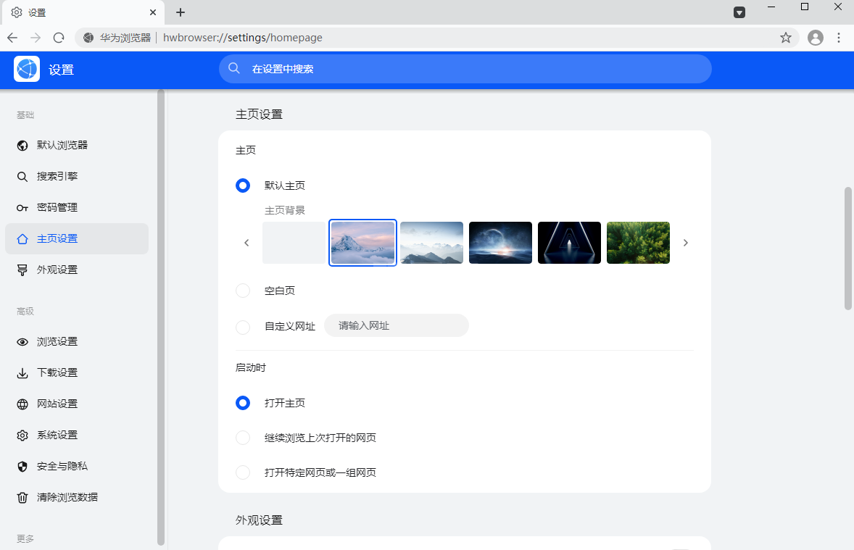This screenshot has width=854, height=550.
Task: Click the trash icon beside 清除浏览数据
Action: [22, 498]
